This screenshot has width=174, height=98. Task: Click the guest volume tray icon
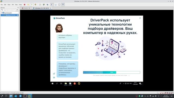pos(128,84)
